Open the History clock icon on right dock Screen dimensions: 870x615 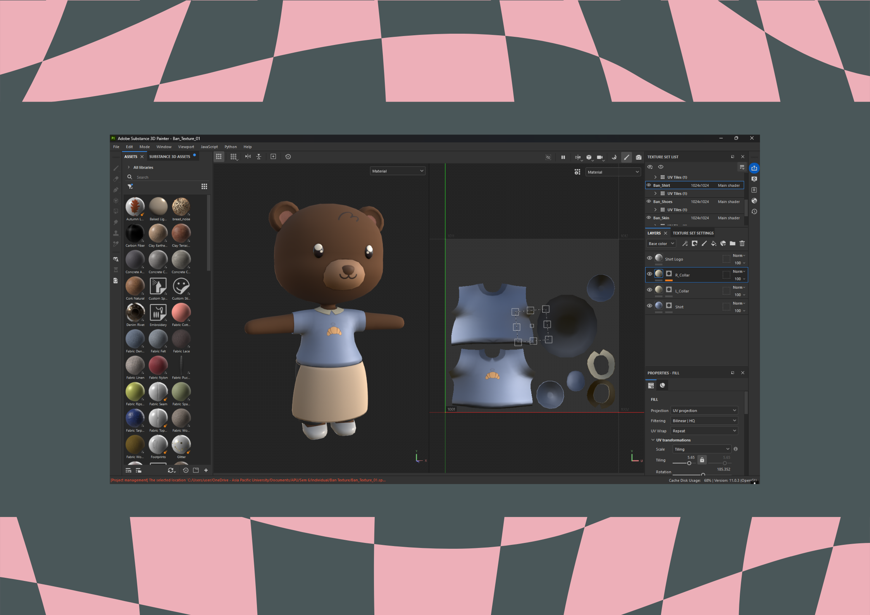(754, 212)
